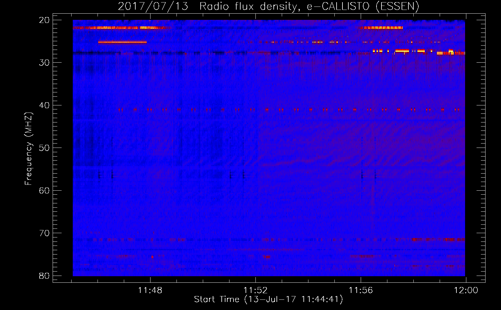
Task: Click the bright yellow burst near 27 MHz at 11:57
Action: tap(403, 50)
